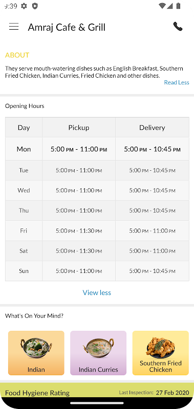
Task: Select the Southern Fried Chicken card
Action: [161, 353]
